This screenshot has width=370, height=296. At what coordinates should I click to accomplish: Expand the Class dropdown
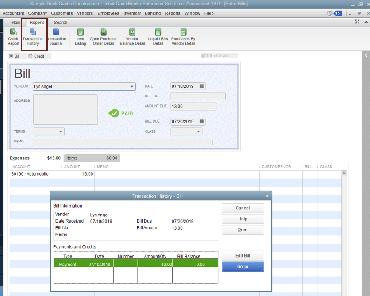coord(198,131)
